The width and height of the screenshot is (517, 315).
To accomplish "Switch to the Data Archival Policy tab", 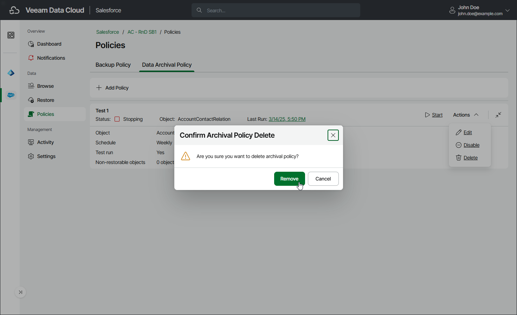I will pyautogui.click(x=167, y=65).
